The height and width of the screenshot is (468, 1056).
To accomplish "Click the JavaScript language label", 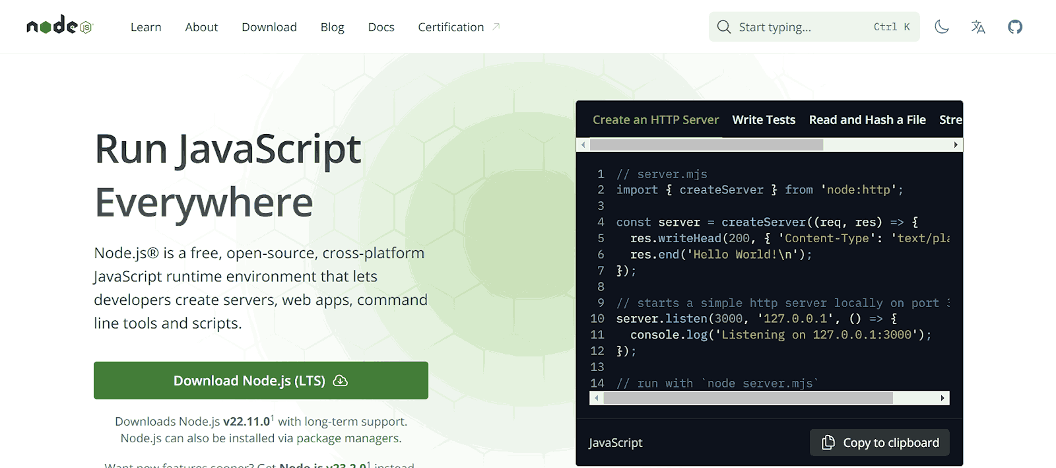I will (x=616, y=443).
